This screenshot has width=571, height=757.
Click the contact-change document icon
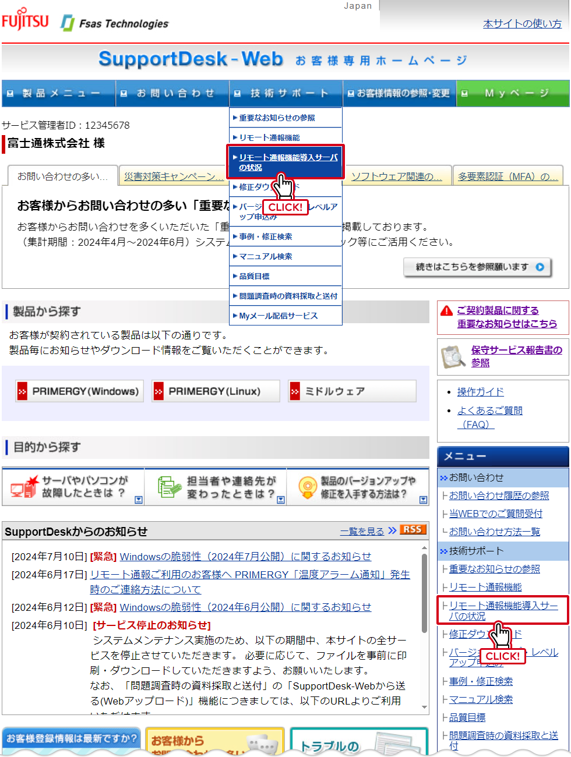coord(169,487)
